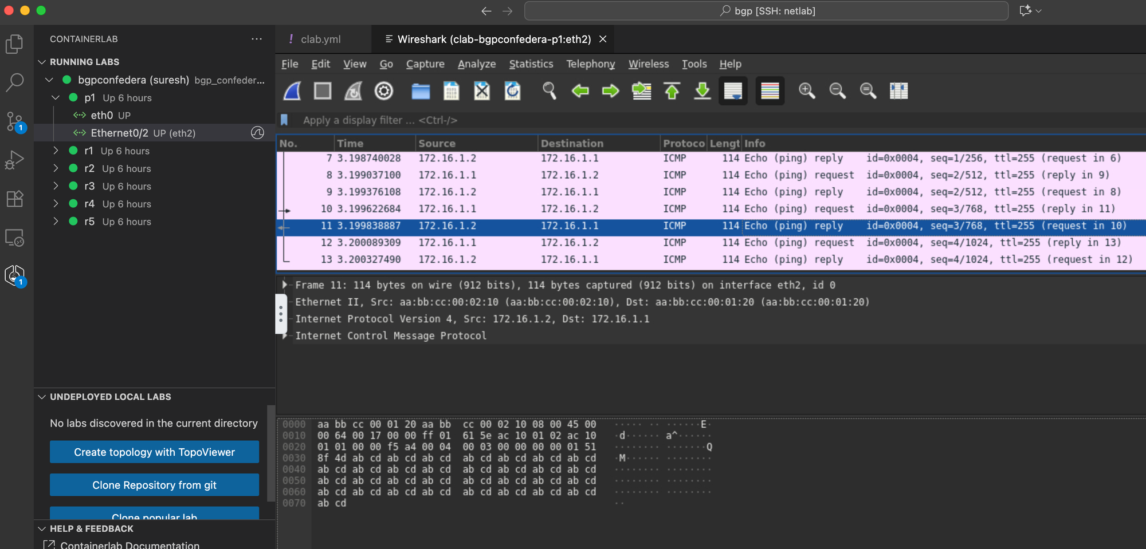Reload the capture file
This screenshot has height=549, width=1146.
[x=512, y=91]
